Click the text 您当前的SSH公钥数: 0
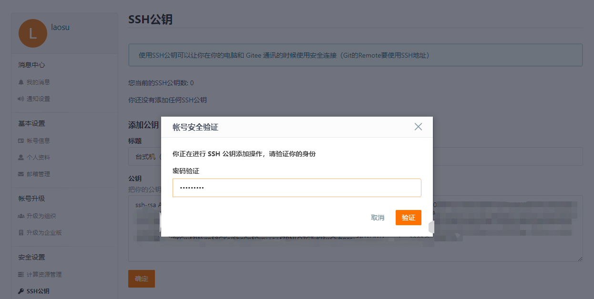 161,83
